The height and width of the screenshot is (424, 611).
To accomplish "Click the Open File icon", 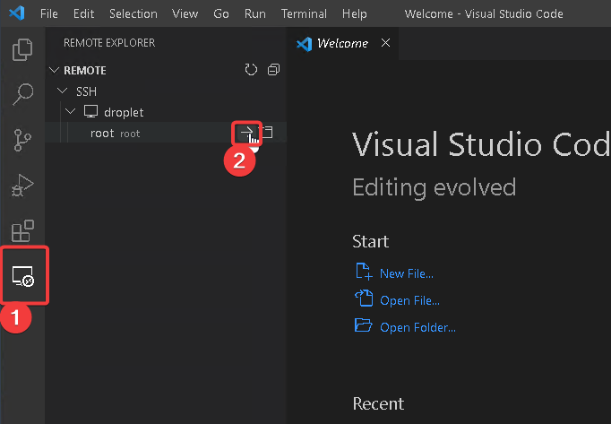I will 364,298.
